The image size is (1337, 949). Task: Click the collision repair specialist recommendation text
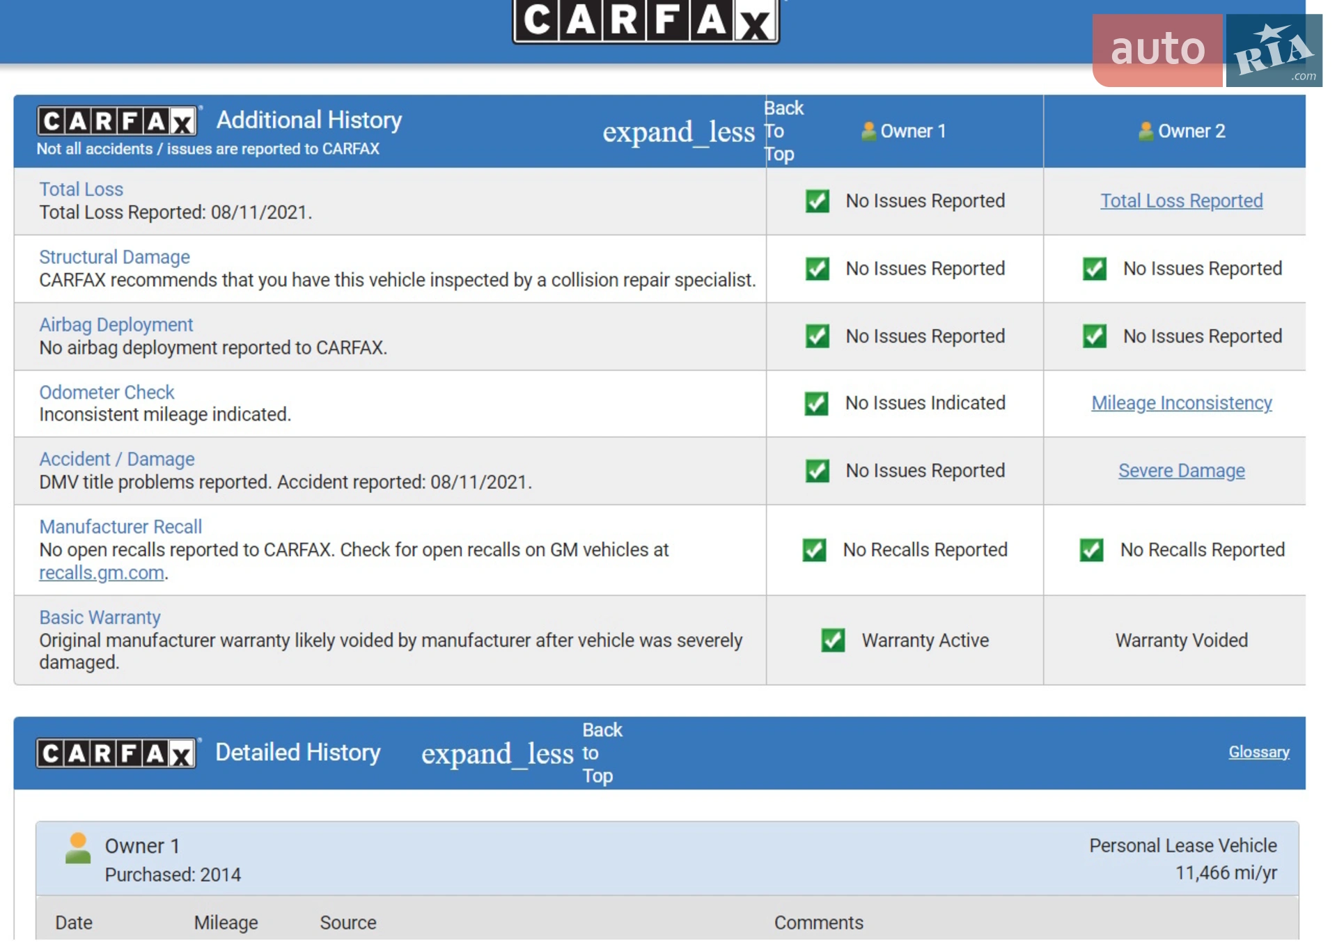(x=398, y=280)
